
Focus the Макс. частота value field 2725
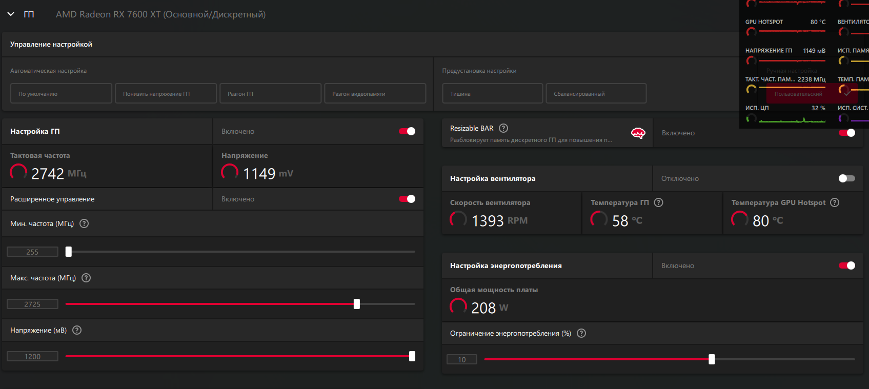point(32,304)
